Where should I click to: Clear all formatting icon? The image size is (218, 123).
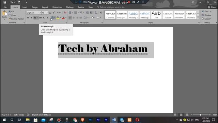(65, 13)
